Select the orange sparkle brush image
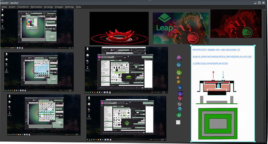 tap(178, 78)
